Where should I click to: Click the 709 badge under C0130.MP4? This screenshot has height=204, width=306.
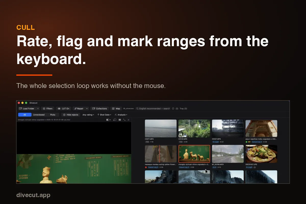point(181,142)
